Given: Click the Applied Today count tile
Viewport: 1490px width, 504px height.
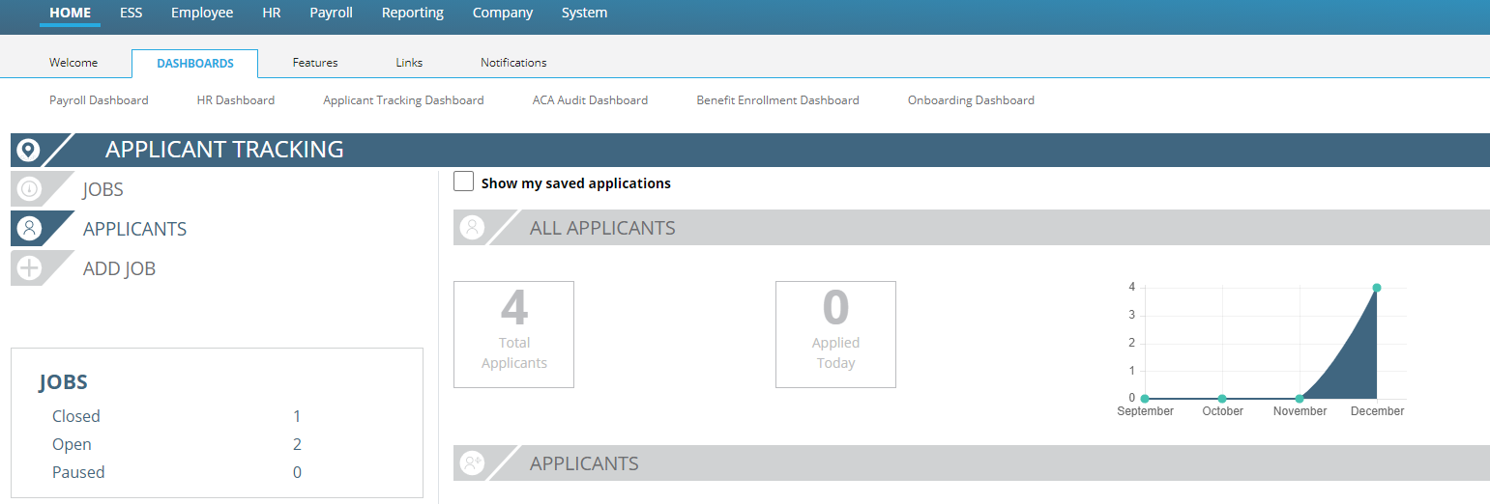Looking at the screenshot, I should point(835,334).
